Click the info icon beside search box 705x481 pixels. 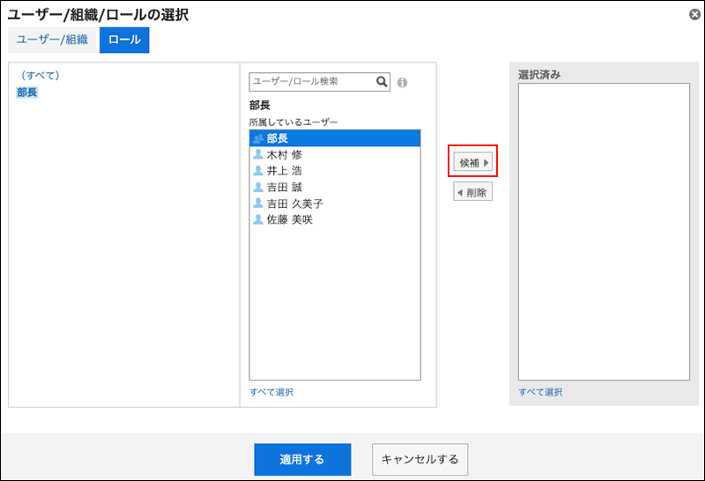403,83
